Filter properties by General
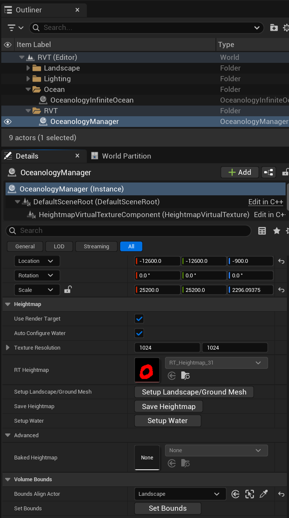289x518 pixels. [x=25, y=247]
